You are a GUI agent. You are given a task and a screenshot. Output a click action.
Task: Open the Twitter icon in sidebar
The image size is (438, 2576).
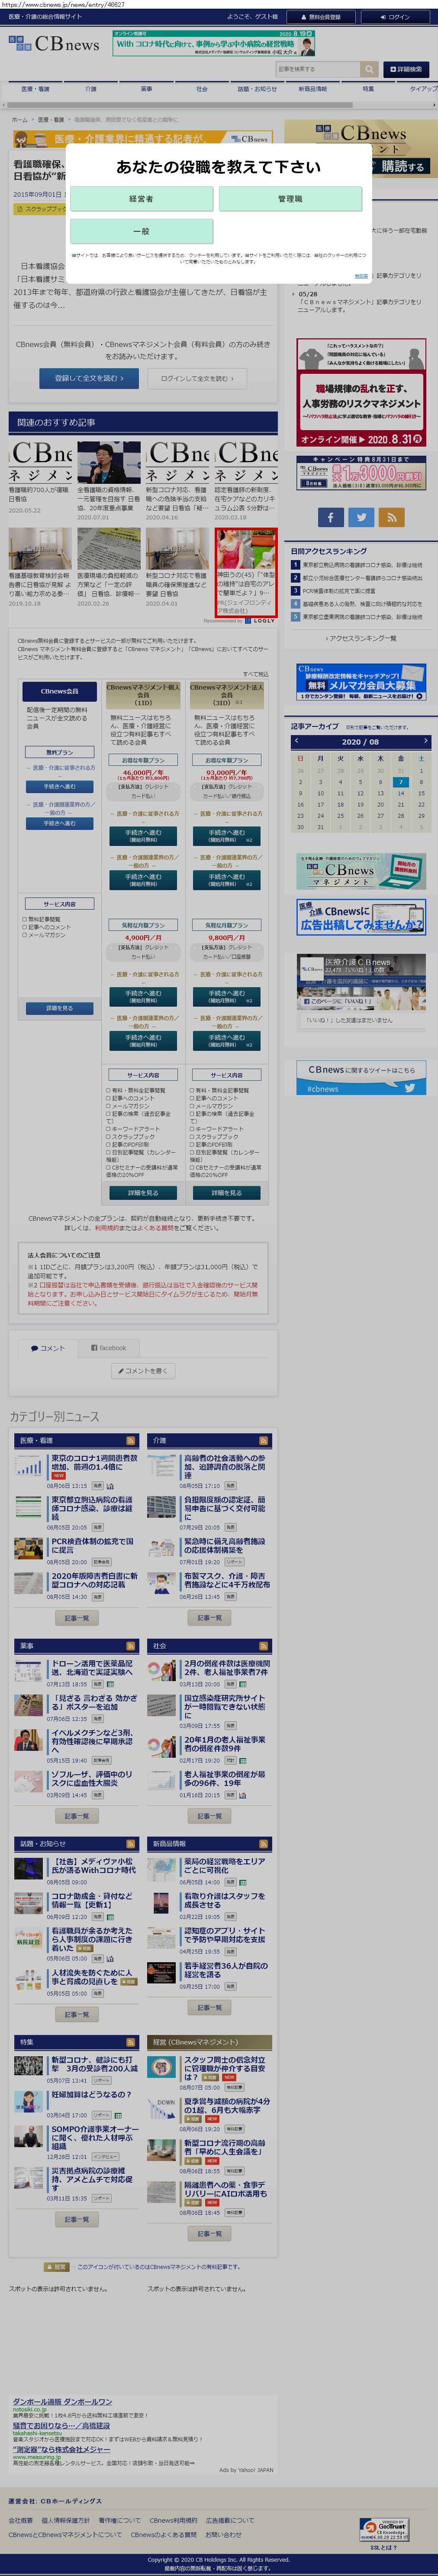point(361,517)
